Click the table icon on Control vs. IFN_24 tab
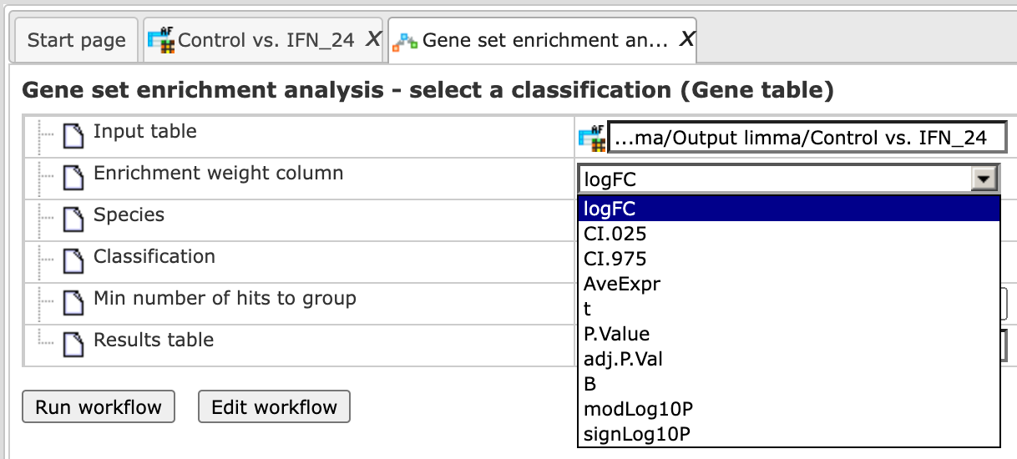Image resolution: width=1017 pixels, height=459 pixels. [x=161, y=40]
